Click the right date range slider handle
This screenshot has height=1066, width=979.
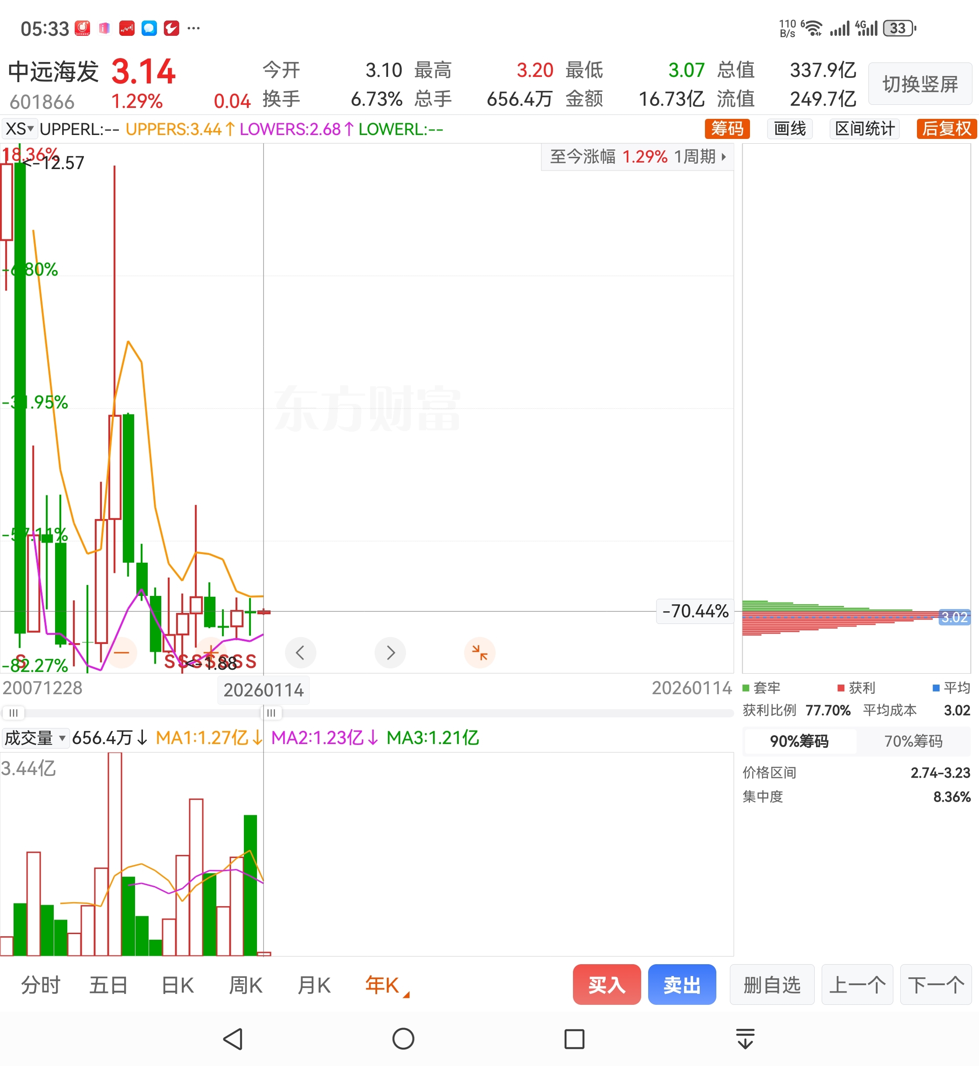coord(271,713)
